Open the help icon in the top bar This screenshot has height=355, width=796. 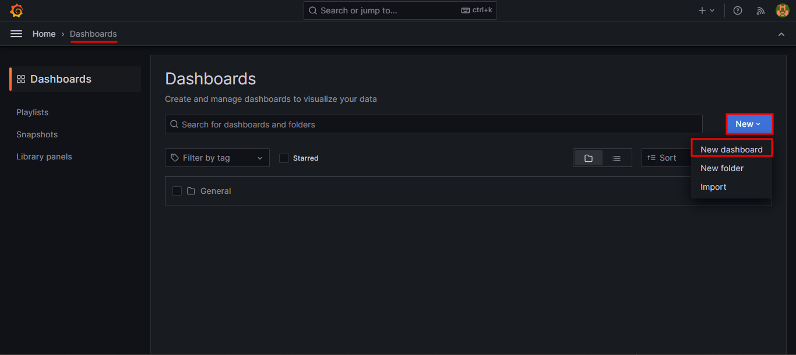[x=737, y=10]
